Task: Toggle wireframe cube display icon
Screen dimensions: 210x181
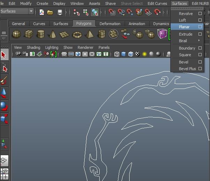Action: click(x=117, y=54)
